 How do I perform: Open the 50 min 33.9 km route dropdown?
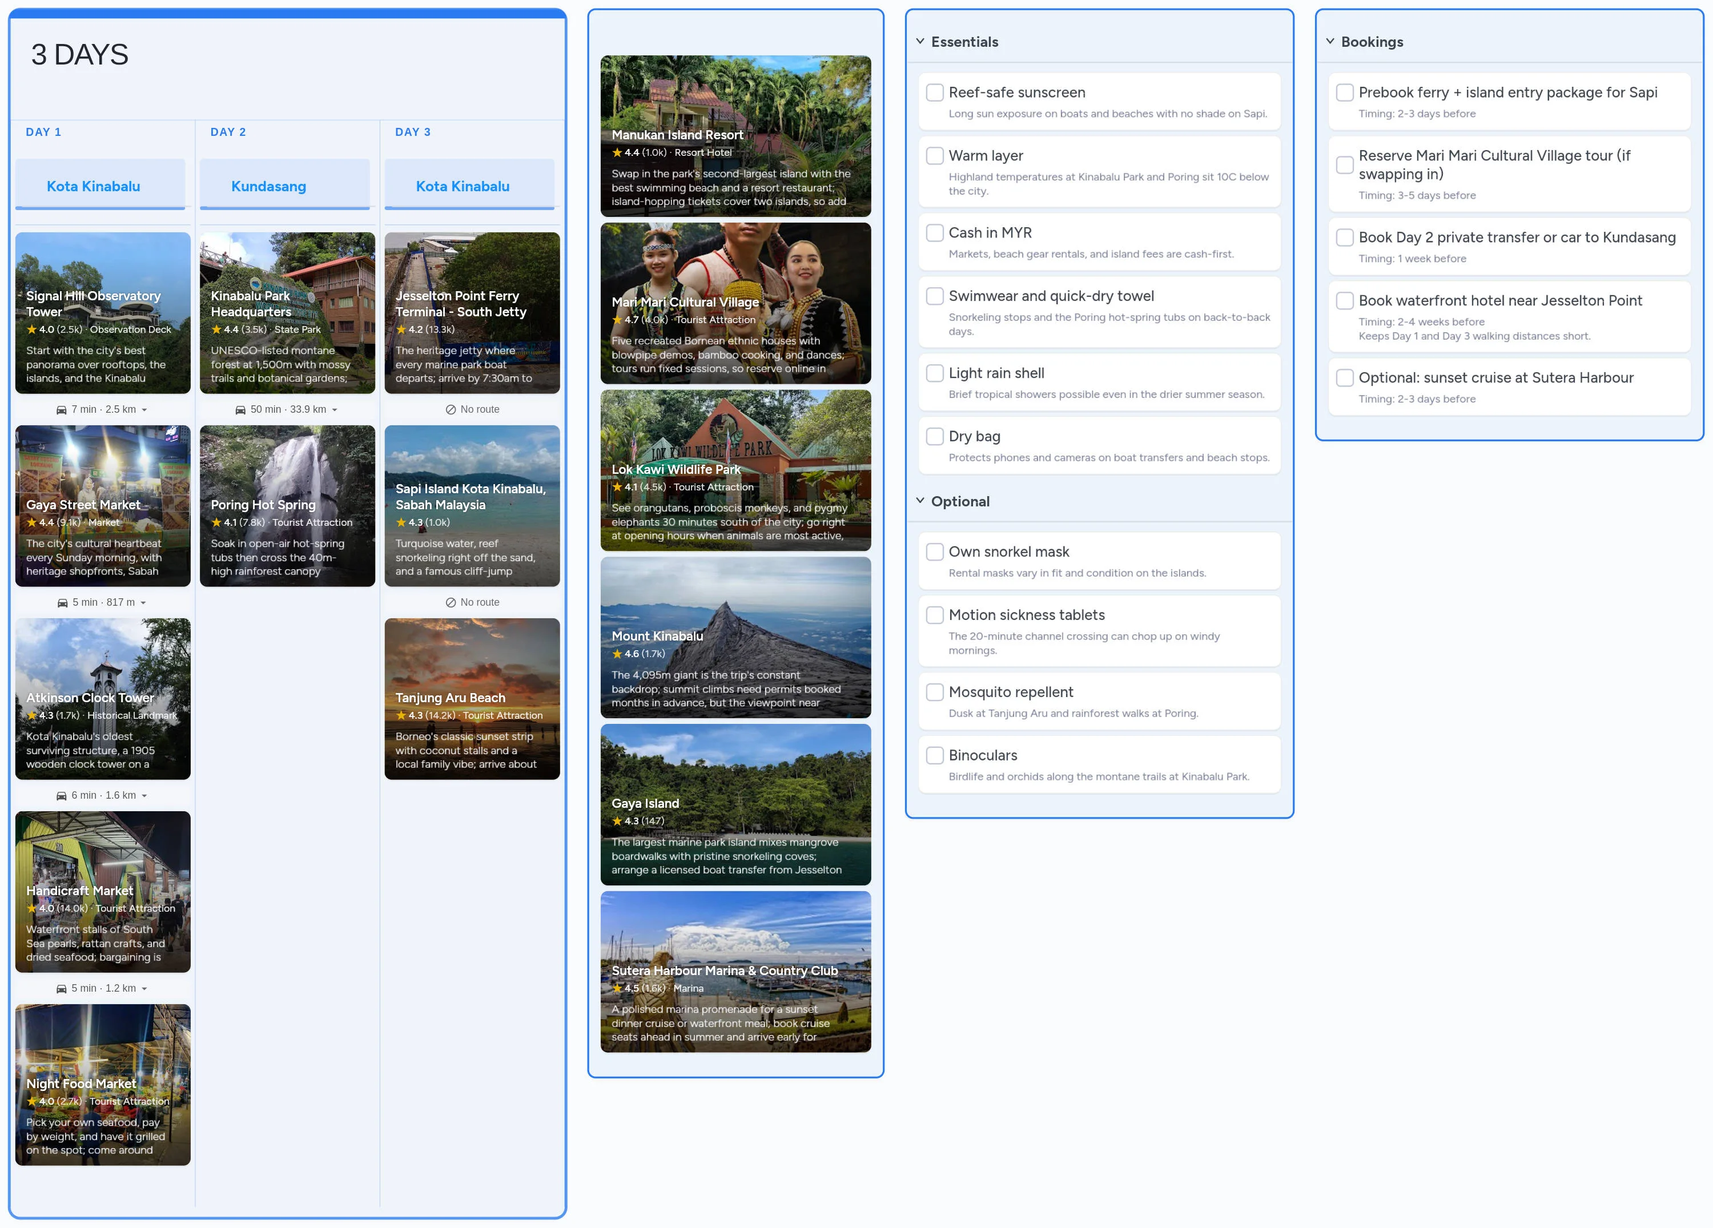coord(335,410)
